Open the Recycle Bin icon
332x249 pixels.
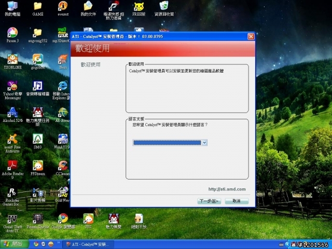click(x=164, y=8)
